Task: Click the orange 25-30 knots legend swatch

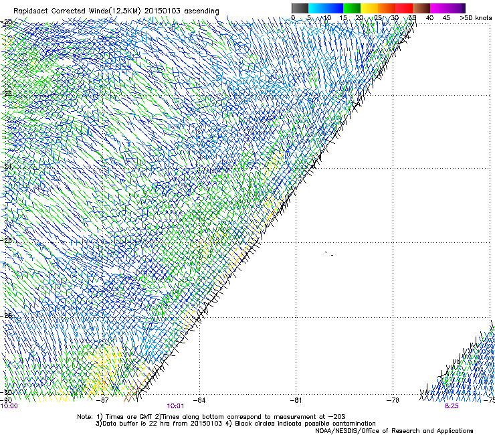Action: [387, 8]
